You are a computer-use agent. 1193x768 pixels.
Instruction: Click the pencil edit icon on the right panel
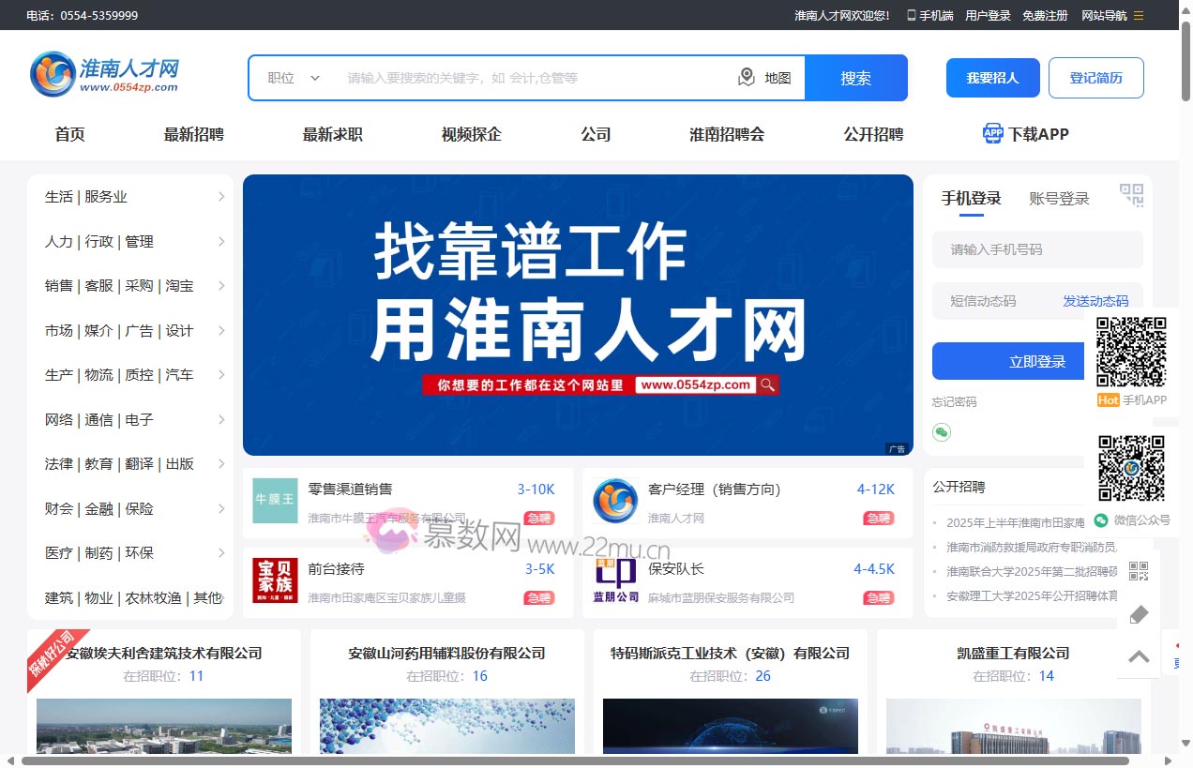pyautogui.click(x=1139, y=614)
